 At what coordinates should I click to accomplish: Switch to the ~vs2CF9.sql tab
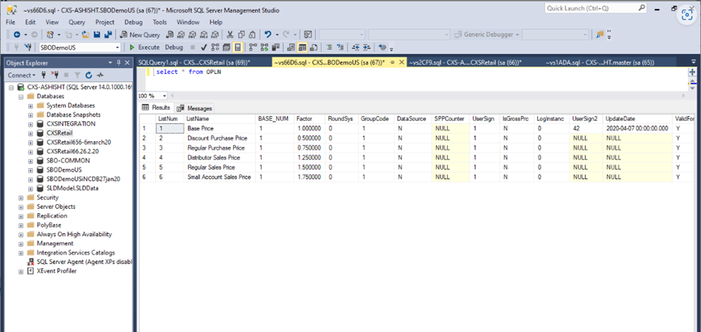tap(465, 63)
